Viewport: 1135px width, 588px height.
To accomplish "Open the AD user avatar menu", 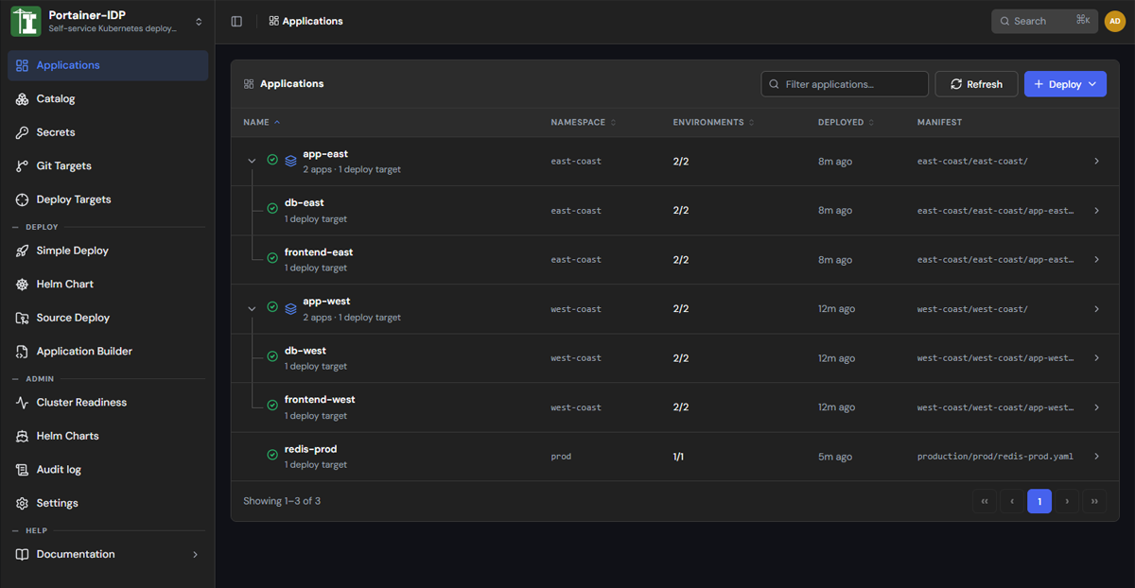I will [x=1115, y=21].
